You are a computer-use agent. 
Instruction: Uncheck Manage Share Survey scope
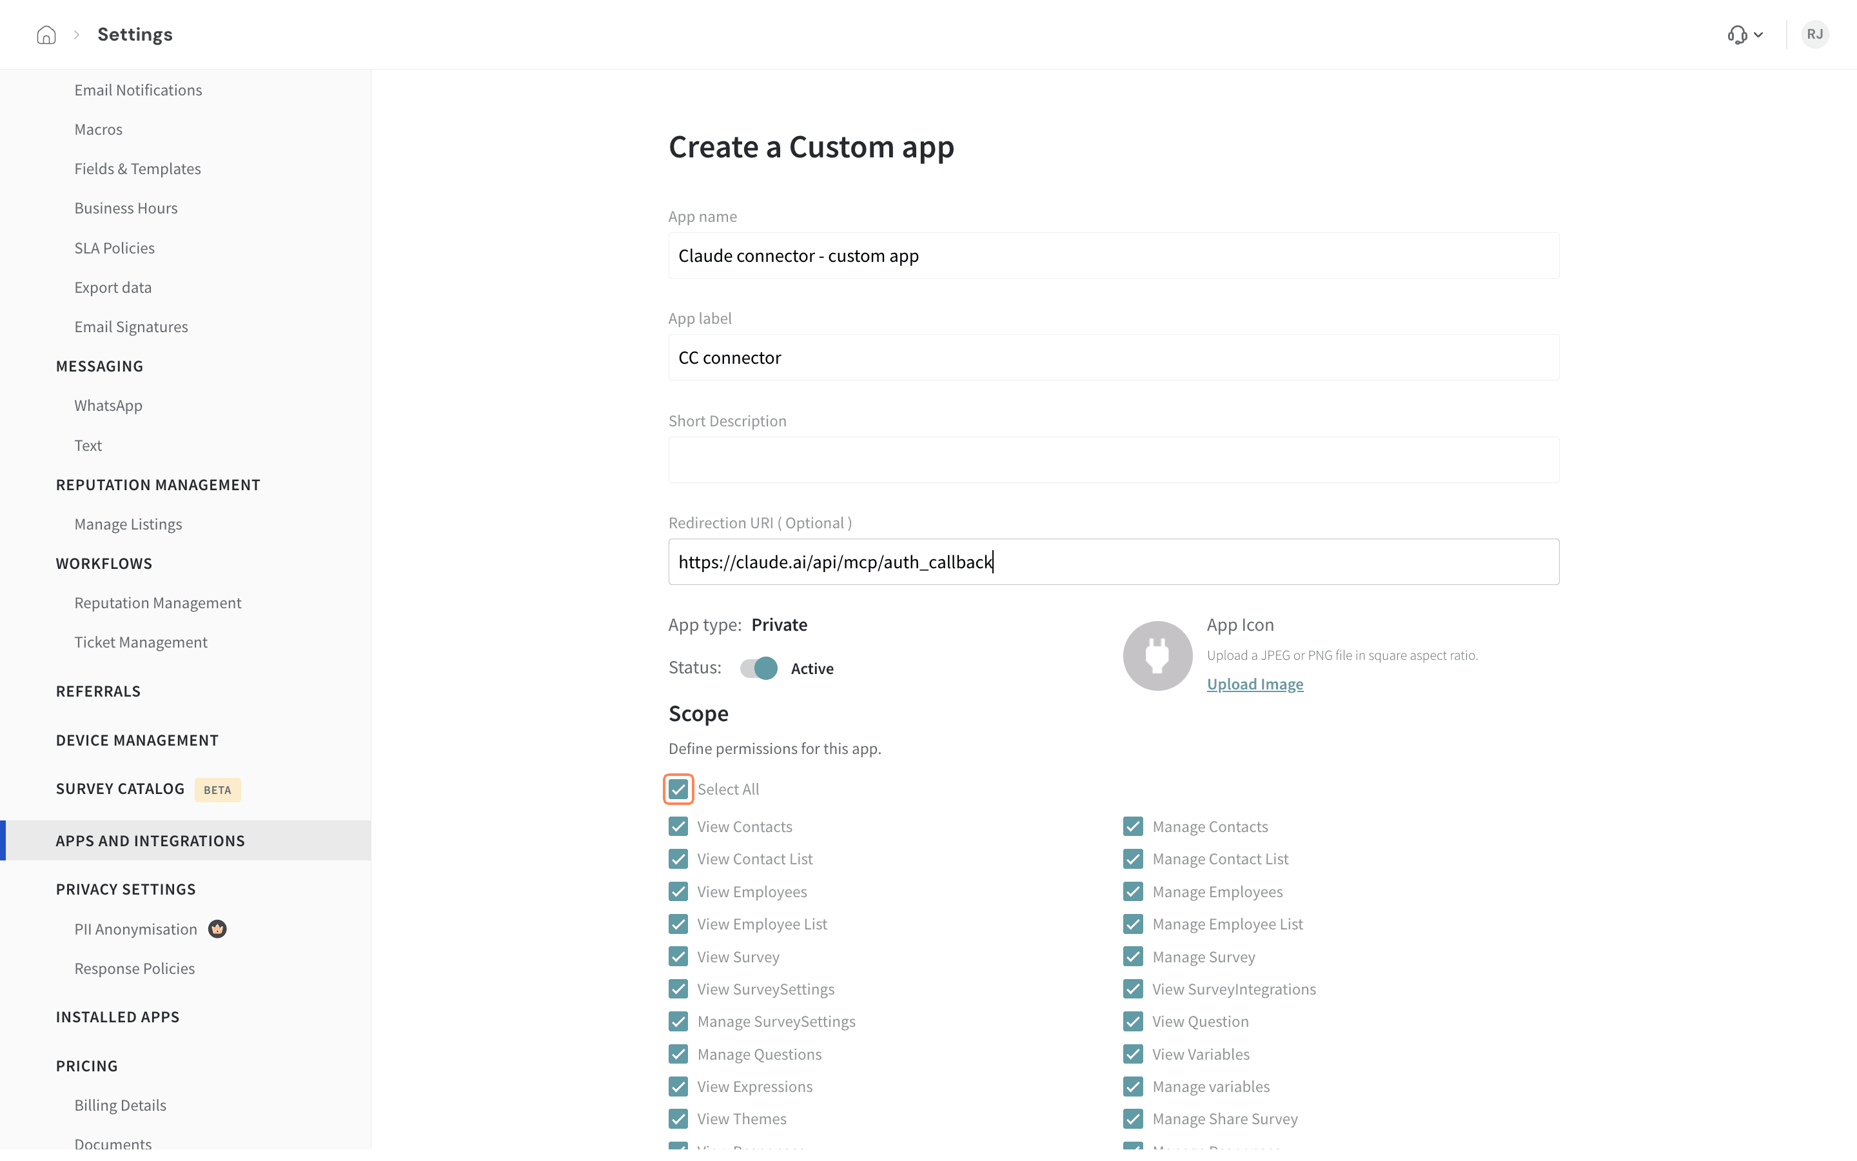point(1133,1119)
